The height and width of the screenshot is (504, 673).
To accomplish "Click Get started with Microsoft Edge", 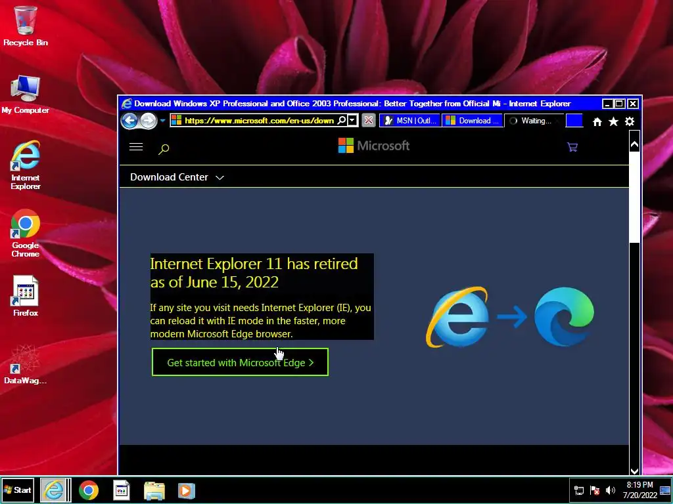I will pos(240,362).
